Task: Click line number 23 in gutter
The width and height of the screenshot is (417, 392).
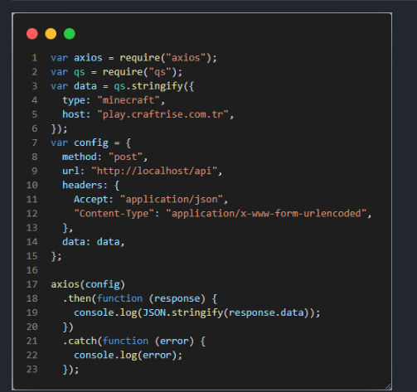Action: pyautogui.click(x=32, y=370)
